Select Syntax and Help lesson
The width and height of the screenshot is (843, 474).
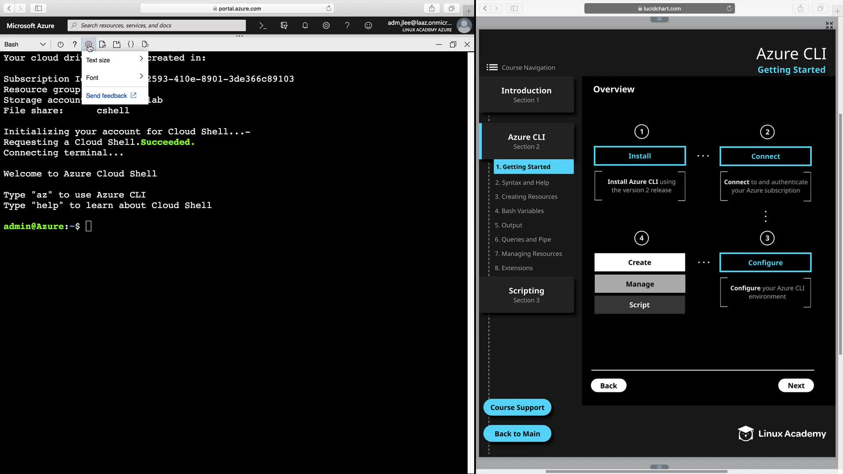[522, 183]
